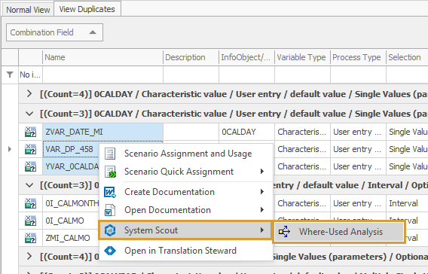This screenshot has width=428, height=274.
Task: Click the InfoObject filter input cell
Action: pyautogui.click(x=246, y=75)
